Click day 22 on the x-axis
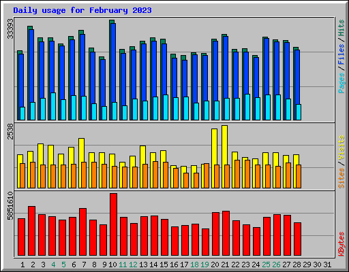Screen dimensions: 349x272 pos(235,265)
